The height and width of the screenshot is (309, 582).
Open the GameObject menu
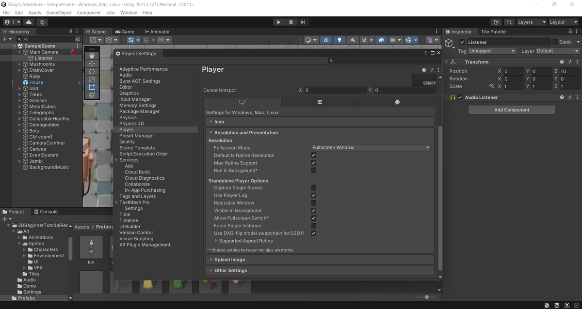point(59,13)
